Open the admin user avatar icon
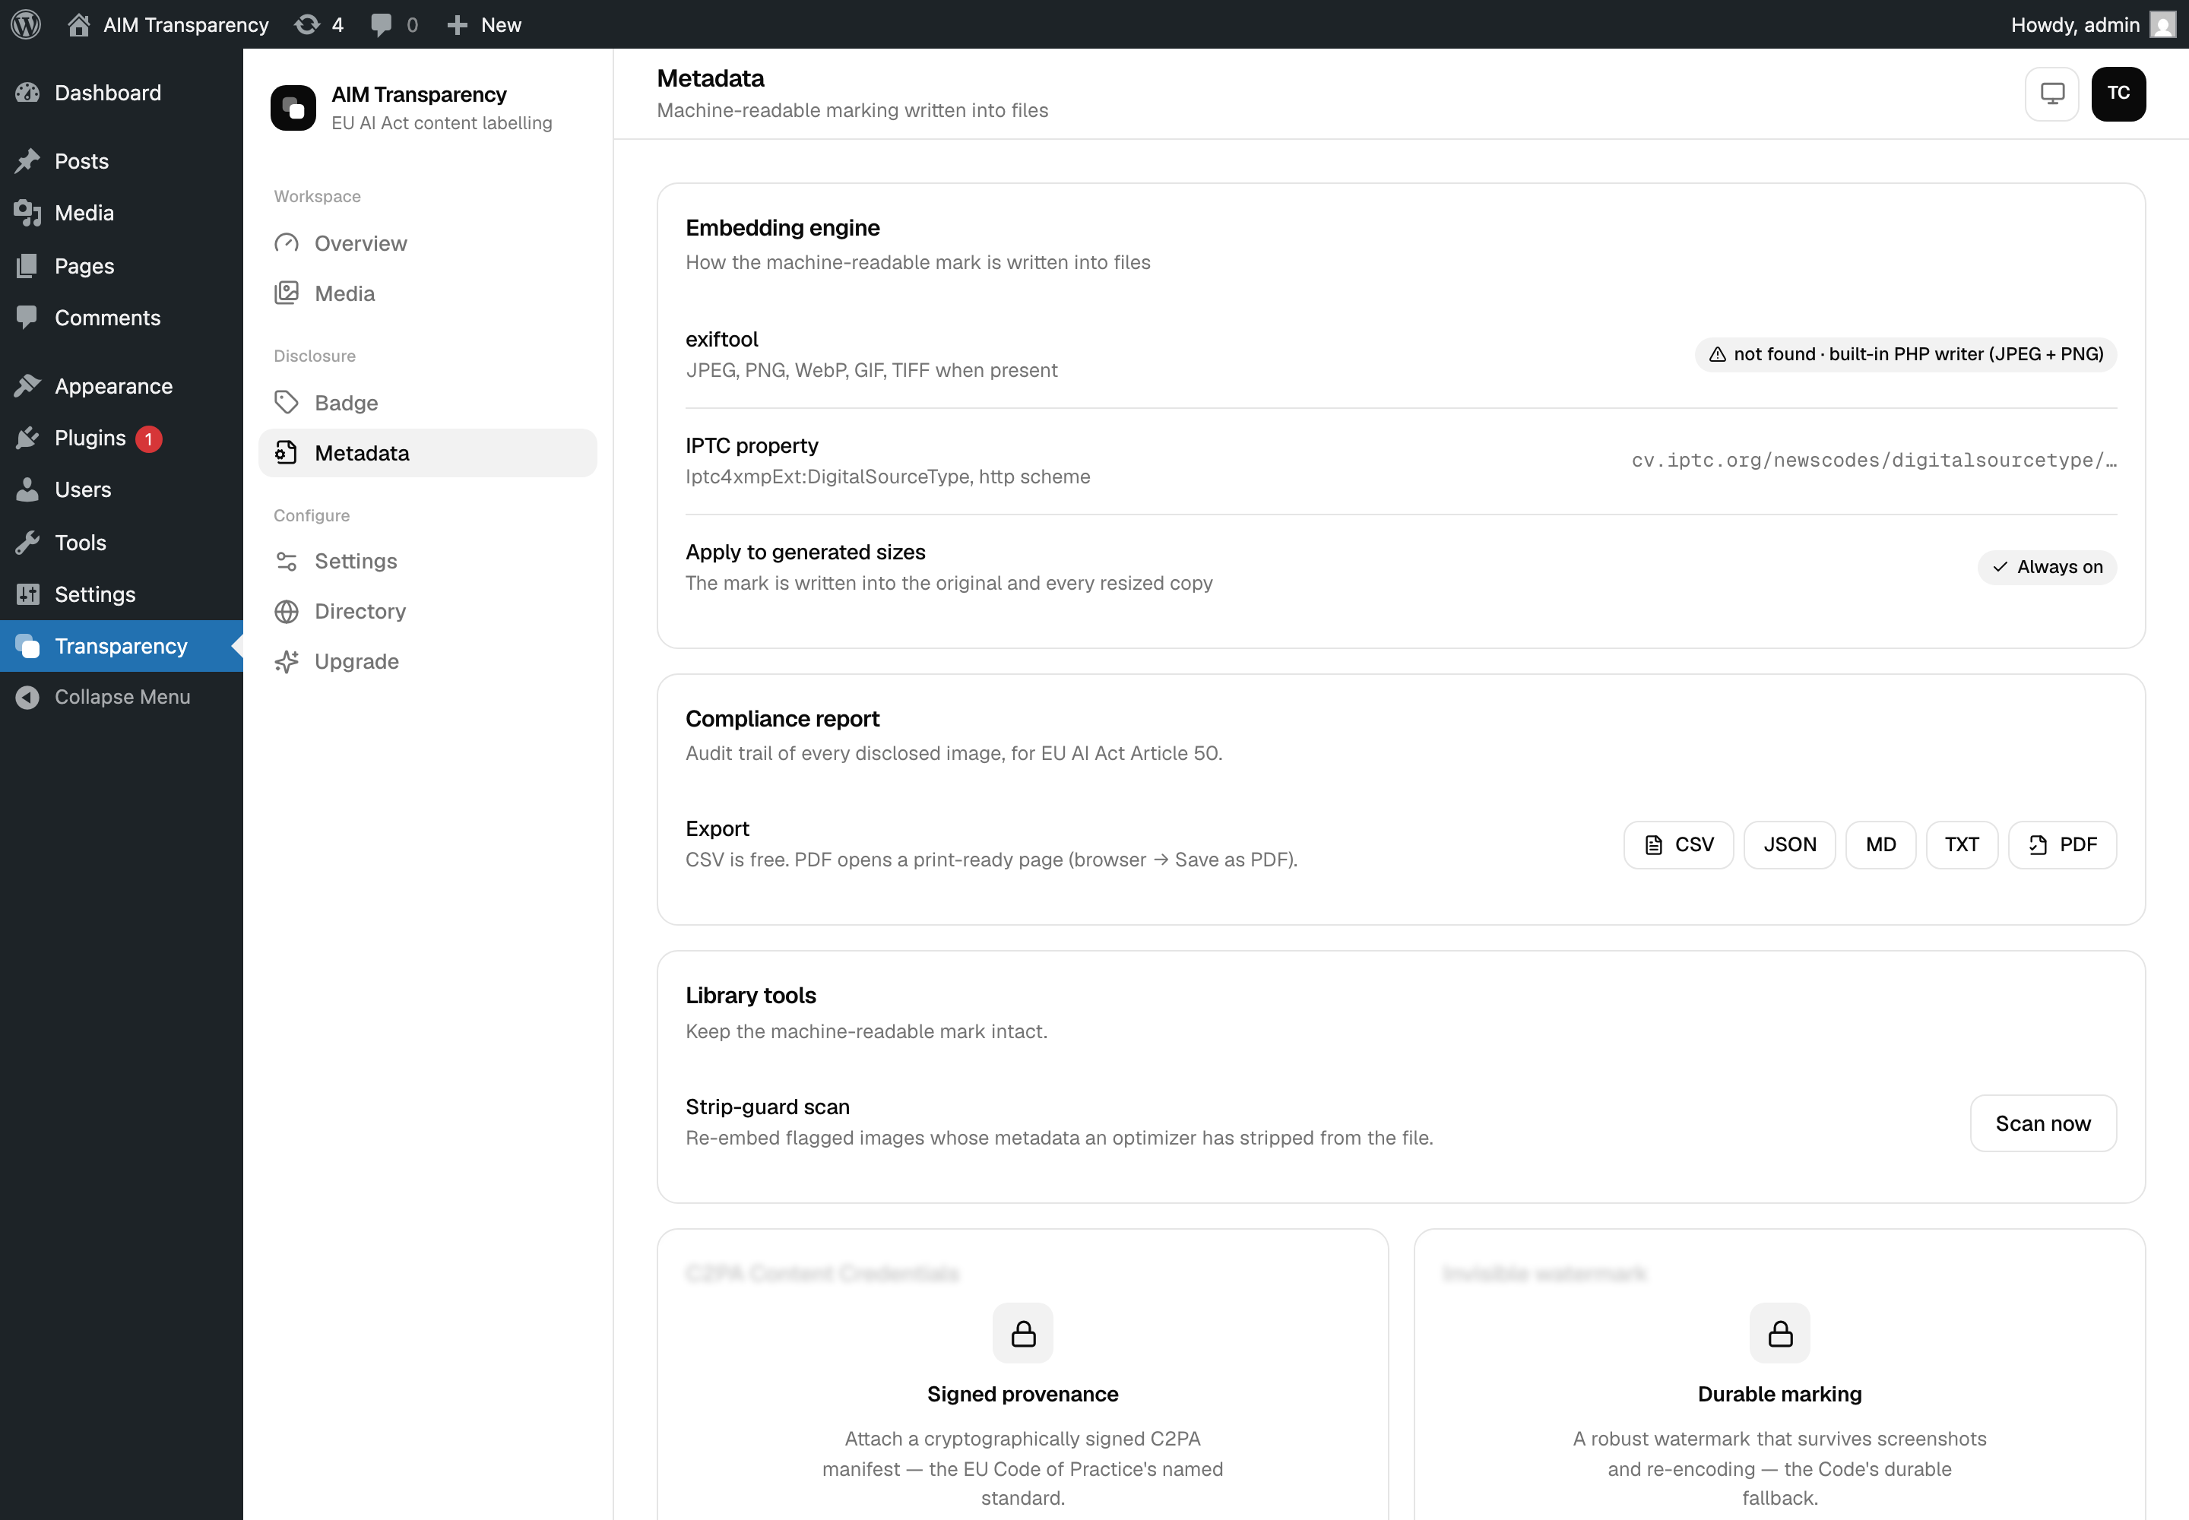Viewport: 2189px width, 1520px height. 2163,25
